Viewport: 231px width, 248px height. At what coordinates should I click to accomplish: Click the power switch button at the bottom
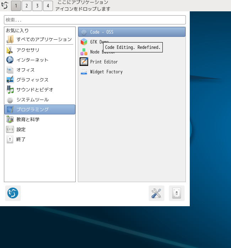[177, 193]
